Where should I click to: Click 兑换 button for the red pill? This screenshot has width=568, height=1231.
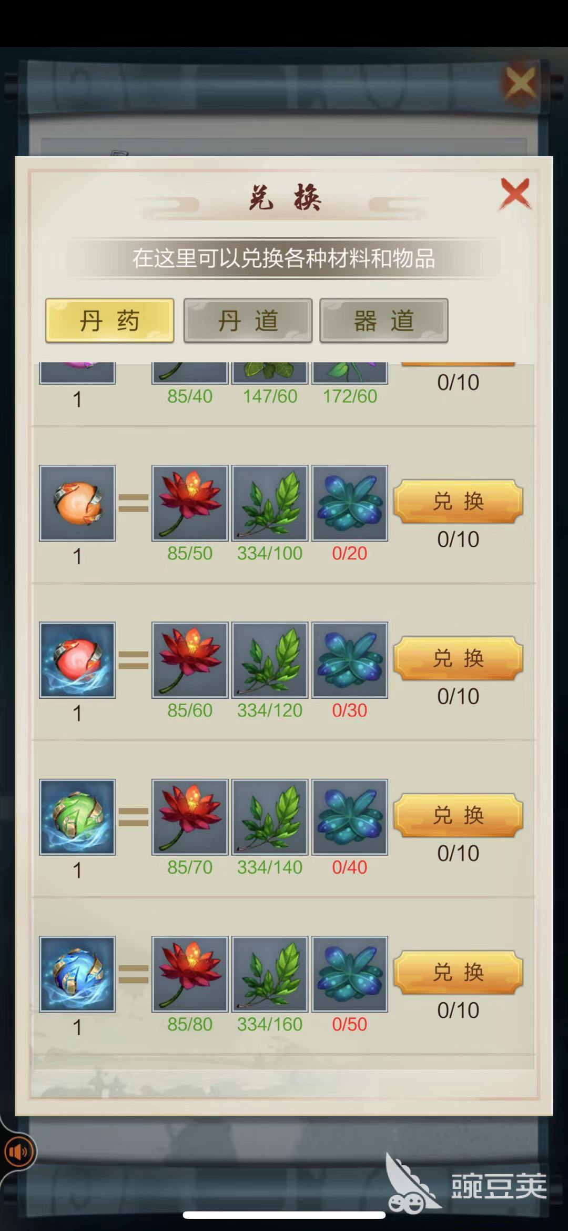[x=458, y=658]
